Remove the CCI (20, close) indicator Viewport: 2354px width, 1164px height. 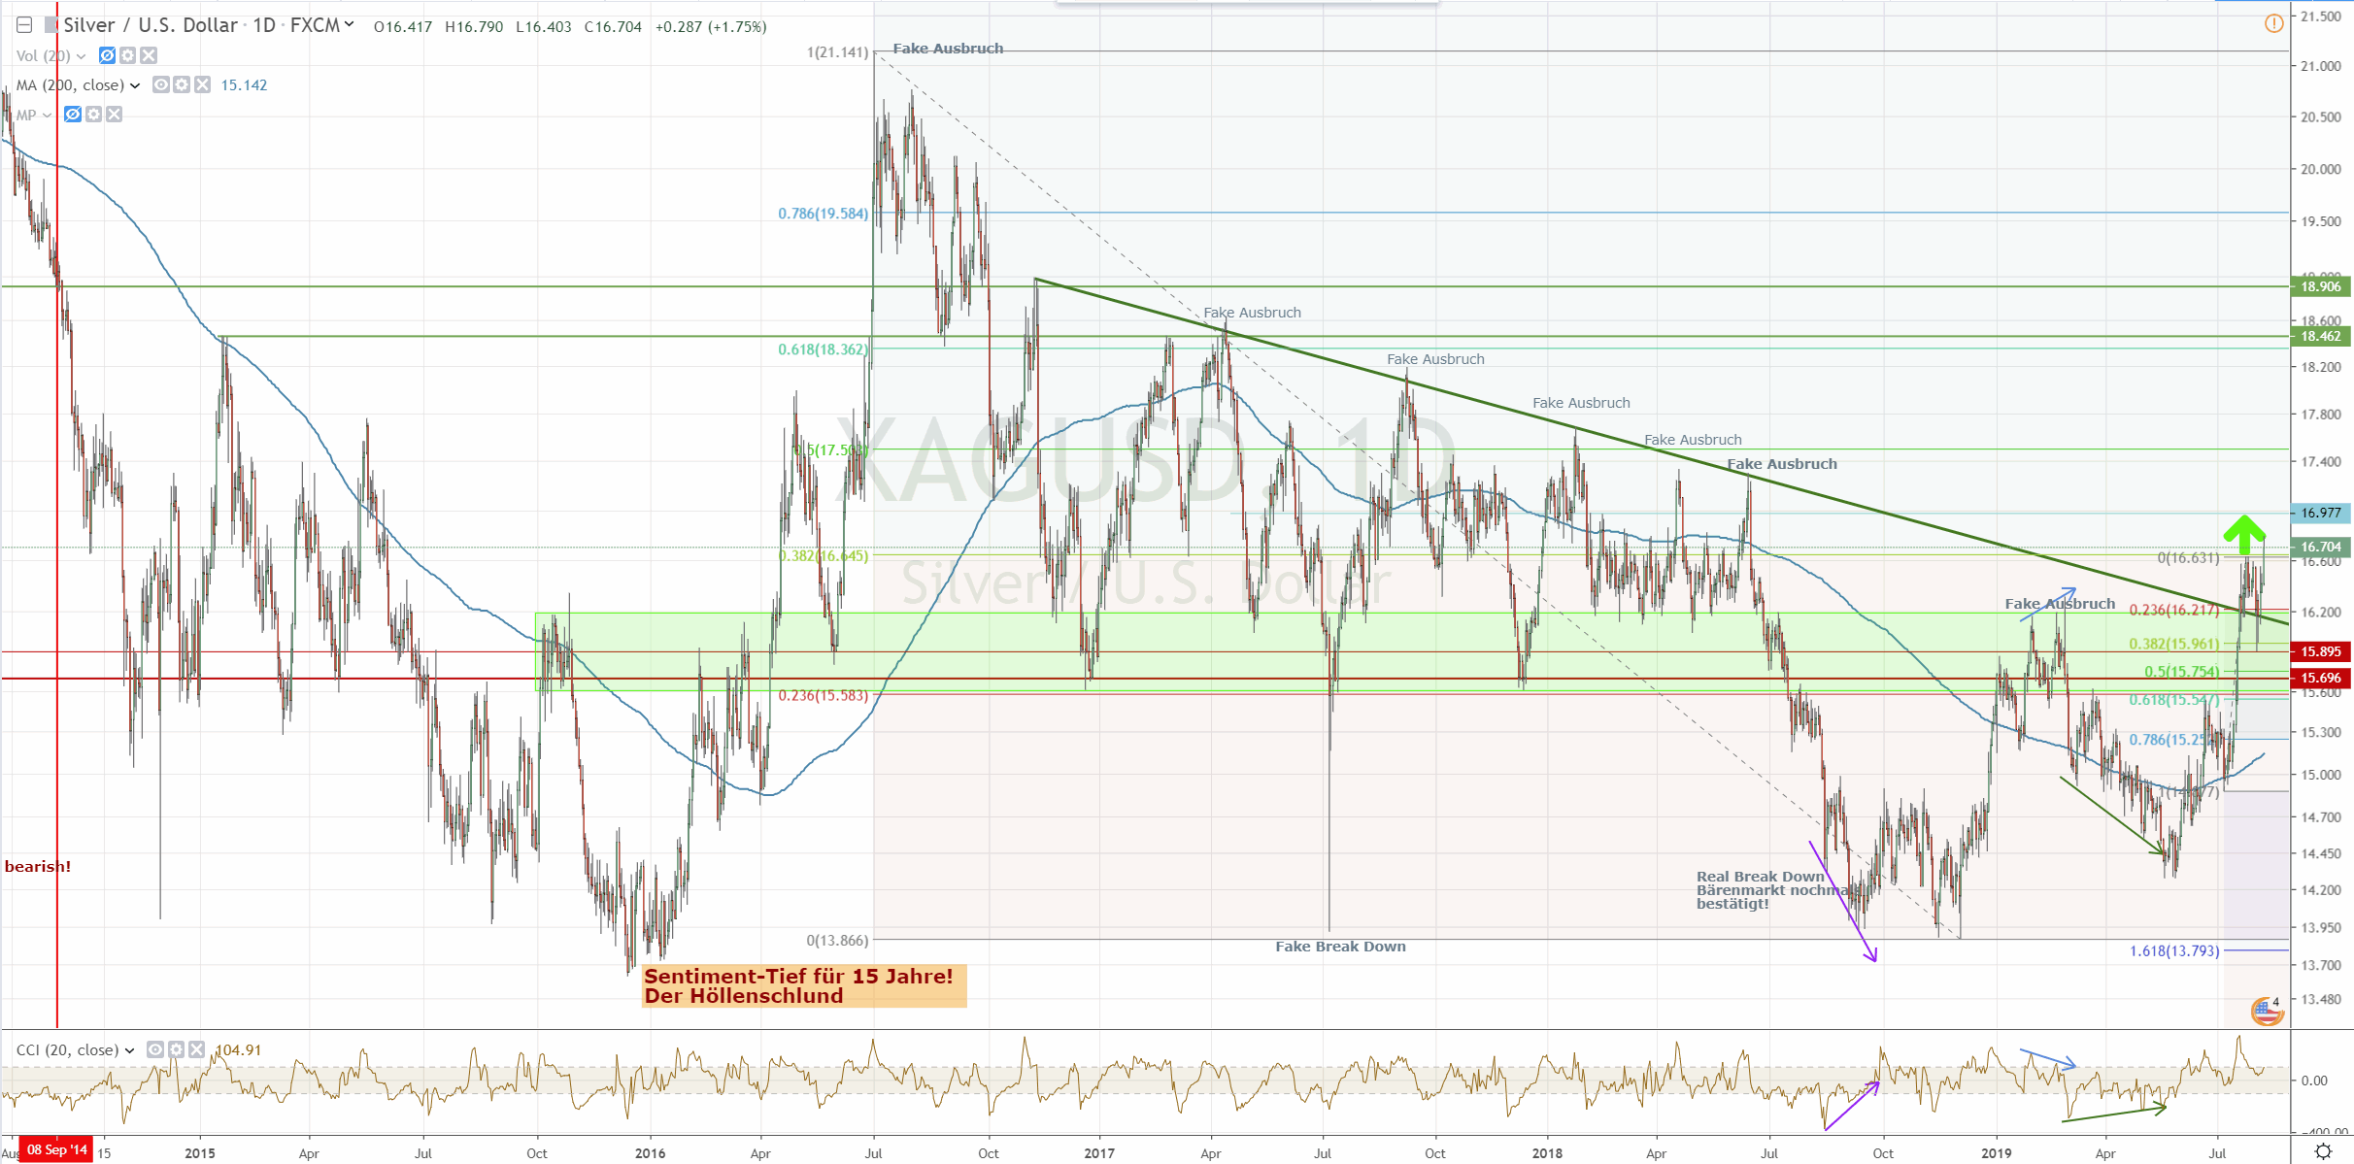pyautogui.click(x=196, y=1049)
